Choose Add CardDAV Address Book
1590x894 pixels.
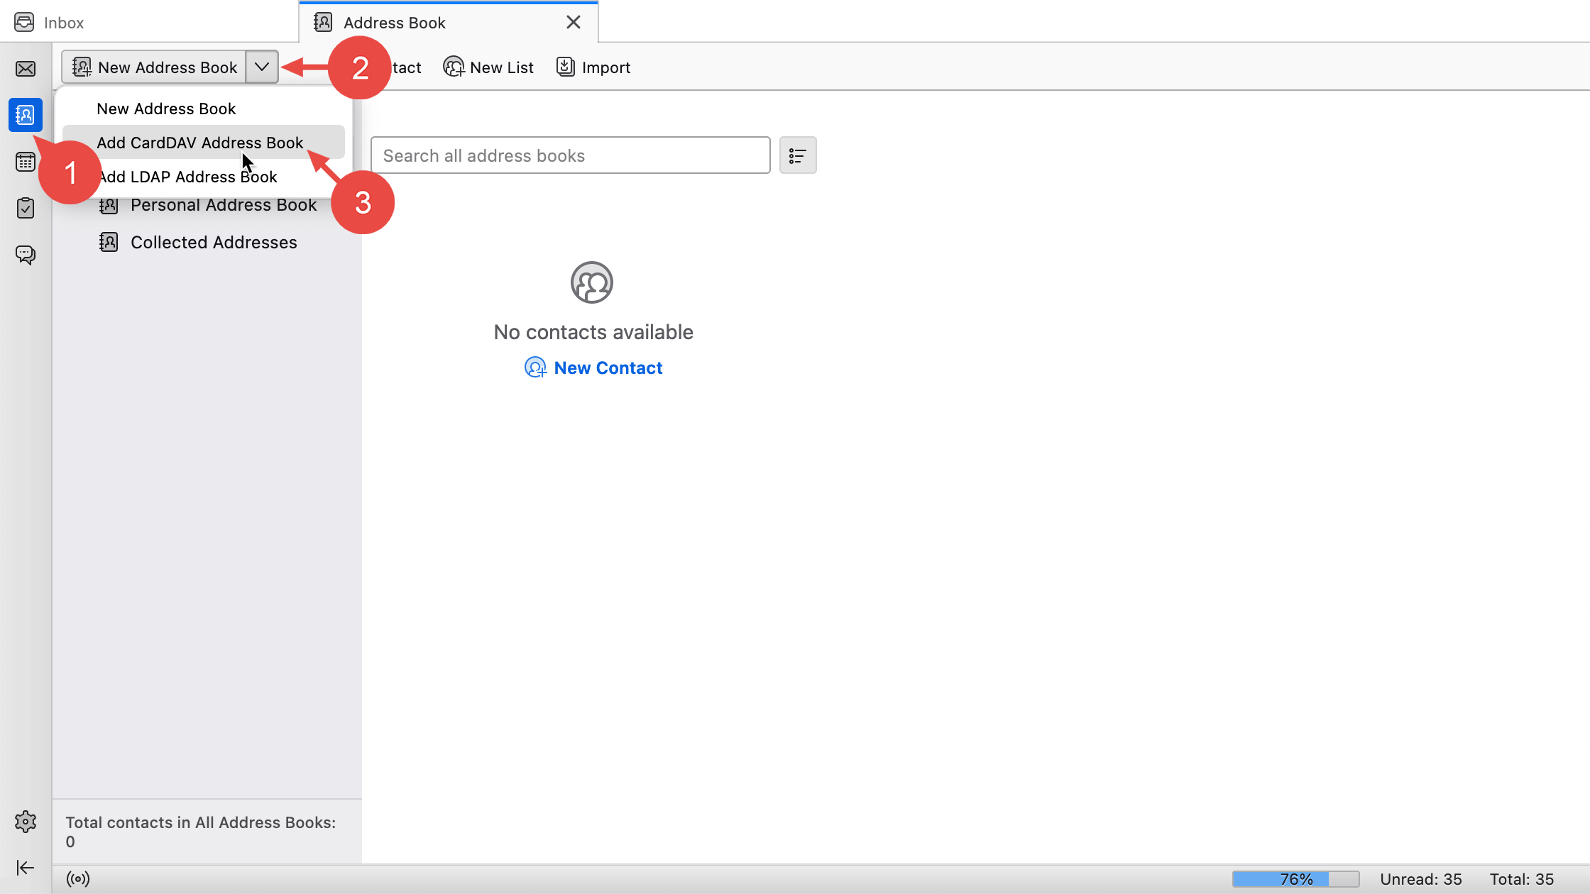coord(200,143)
